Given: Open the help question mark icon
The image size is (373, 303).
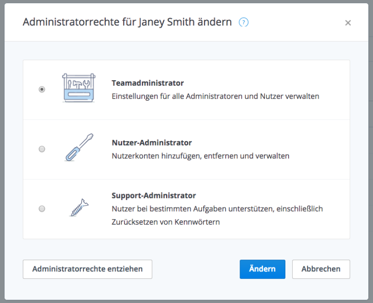Looking at the screenshot, I should (x=243, y=22).
